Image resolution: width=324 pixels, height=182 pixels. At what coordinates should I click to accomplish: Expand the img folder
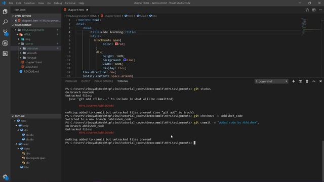pyautogui.click(x=19, y=39)
